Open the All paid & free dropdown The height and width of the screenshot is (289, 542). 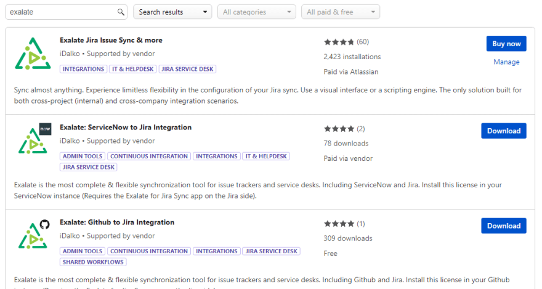341,12
